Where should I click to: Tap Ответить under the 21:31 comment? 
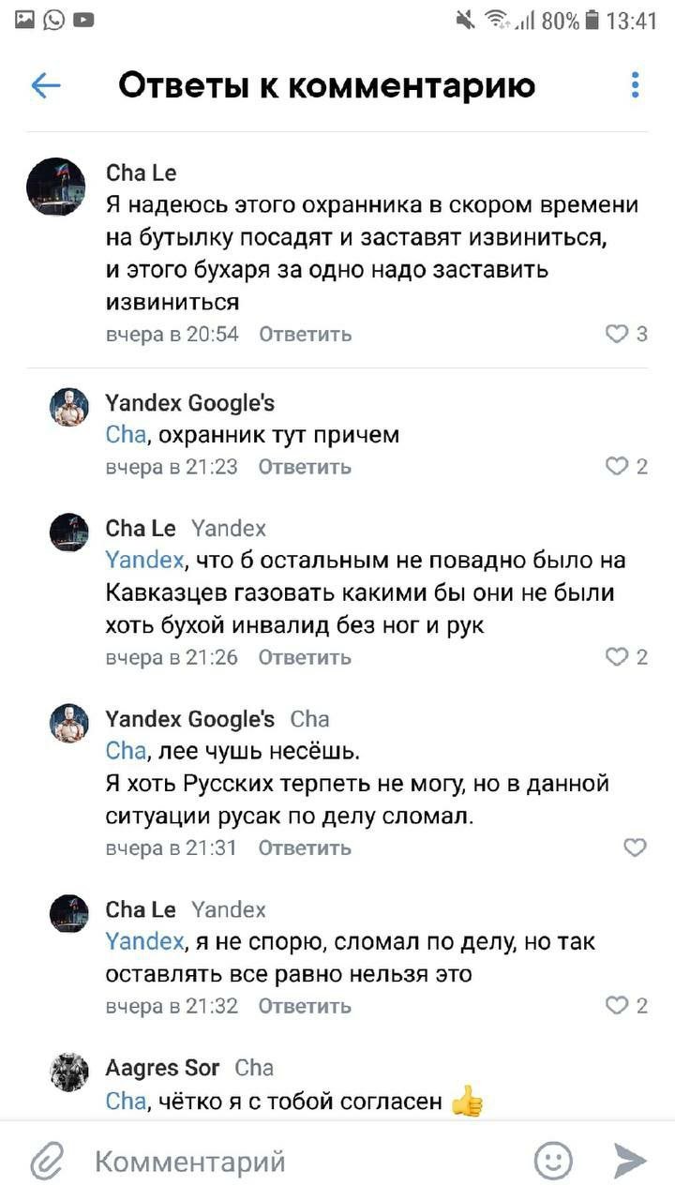pyautogui.click(x=305, y=847)
